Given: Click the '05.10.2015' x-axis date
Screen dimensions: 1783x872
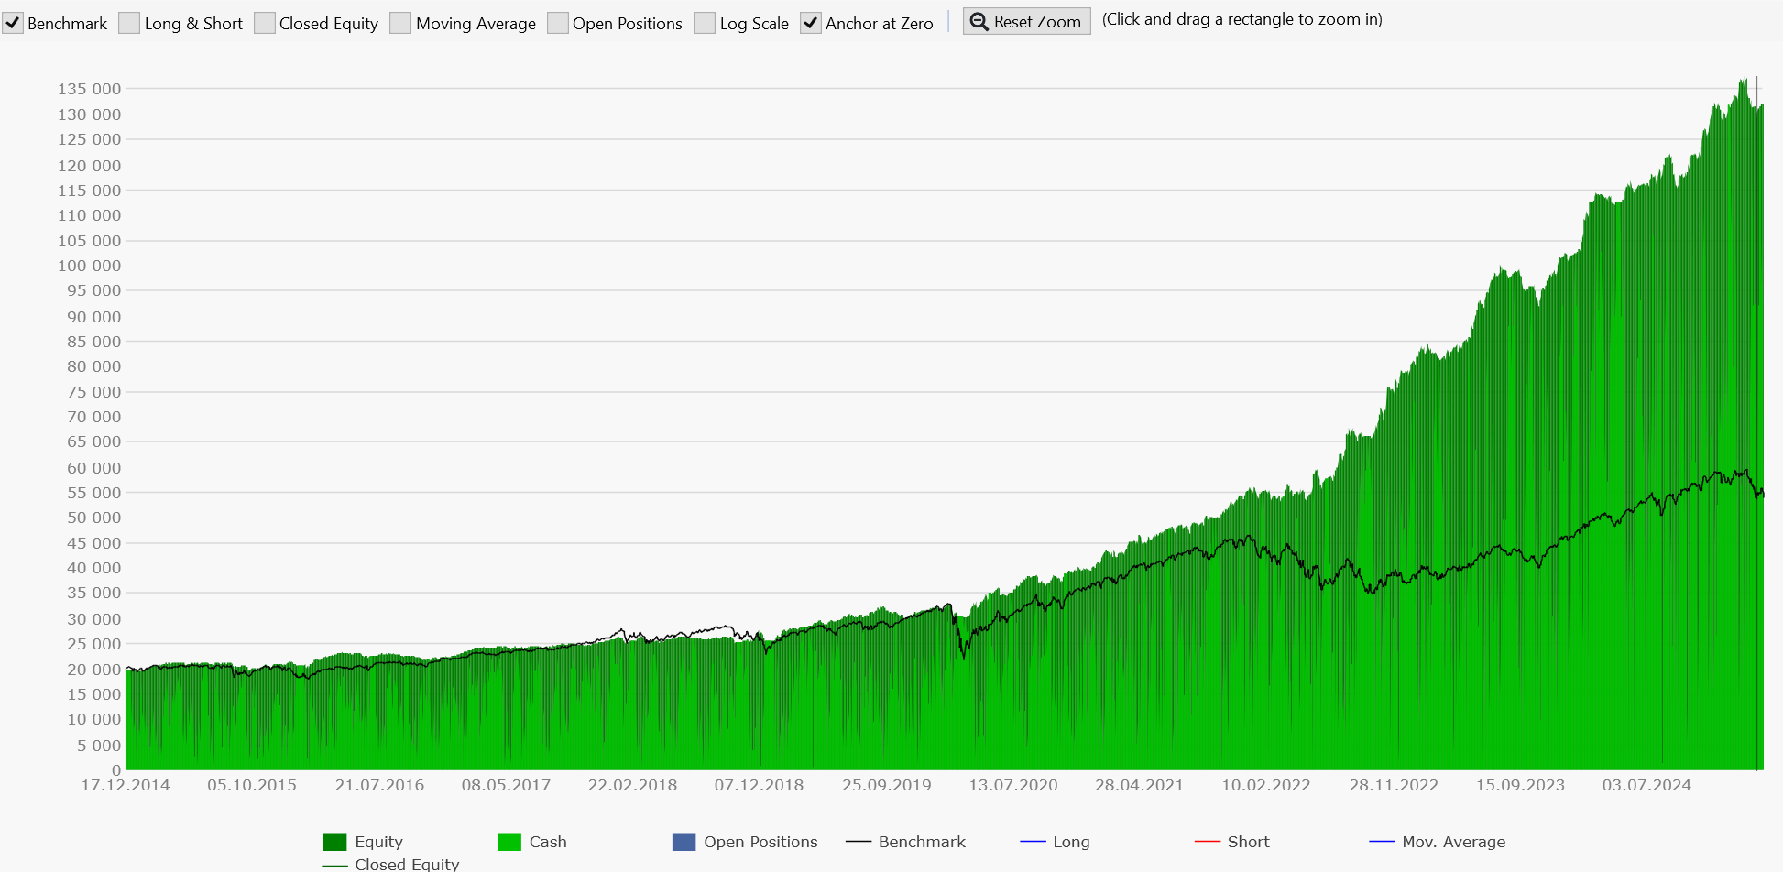Looking at the screenshot, I should 252,785.
